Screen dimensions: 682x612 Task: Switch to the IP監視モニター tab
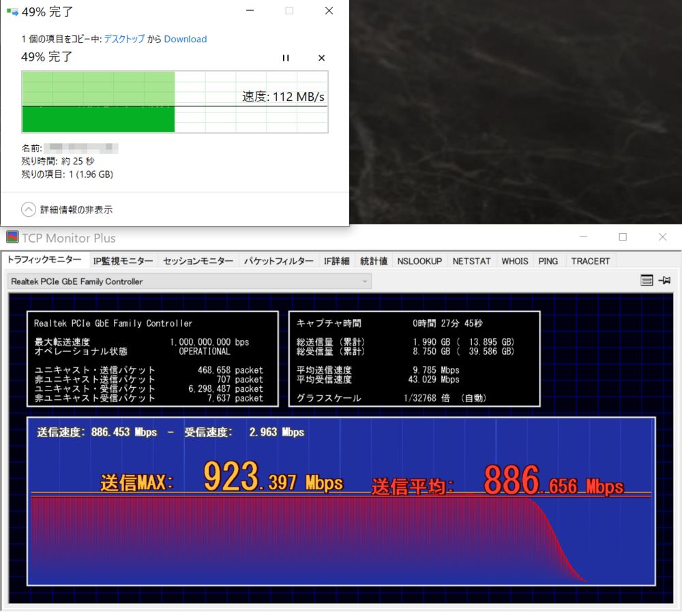[x=123, y=261]
